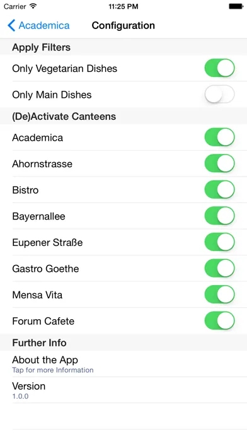Turn off Mensa Vita canteen

(219, 295)
